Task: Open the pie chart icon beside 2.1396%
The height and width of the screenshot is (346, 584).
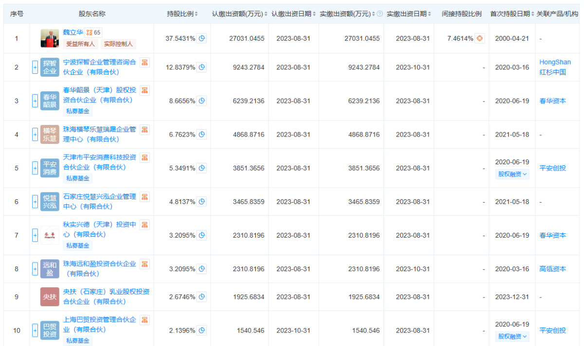Action: [x=202, y=330]
